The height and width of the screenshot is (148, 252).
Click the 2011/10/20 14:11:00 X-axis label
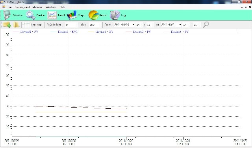(126, 142)
